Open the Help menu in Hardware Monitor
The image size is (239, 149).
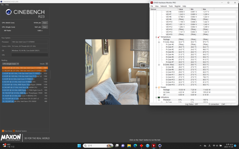point(184,6)
